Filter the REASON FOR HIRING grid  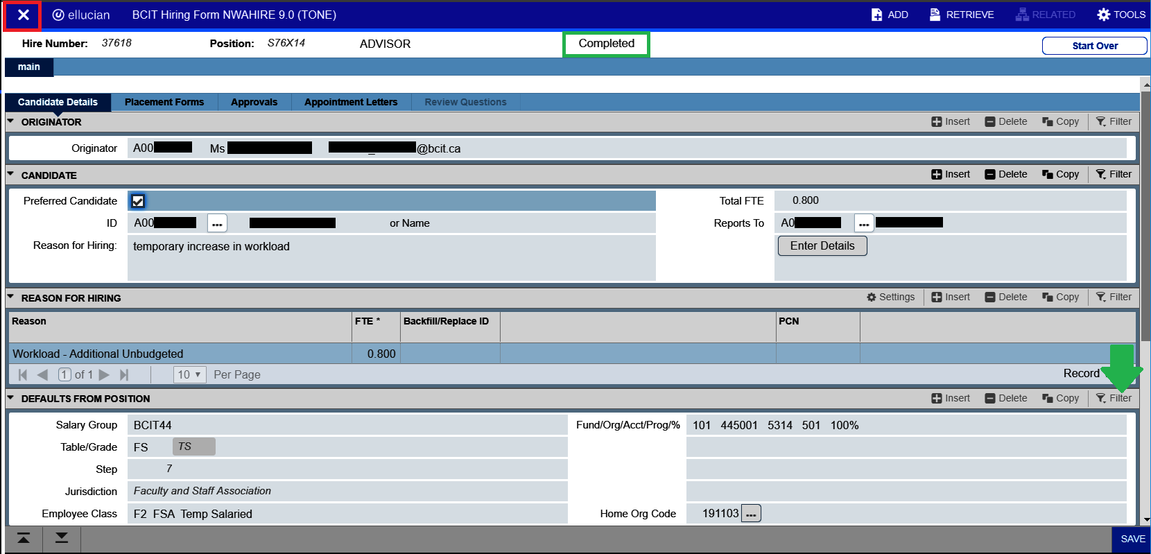click(1114, 297)
